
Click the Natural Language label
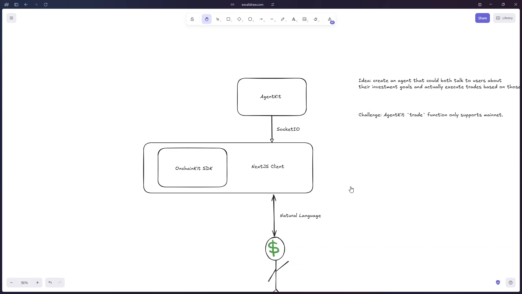click(300, 216)
